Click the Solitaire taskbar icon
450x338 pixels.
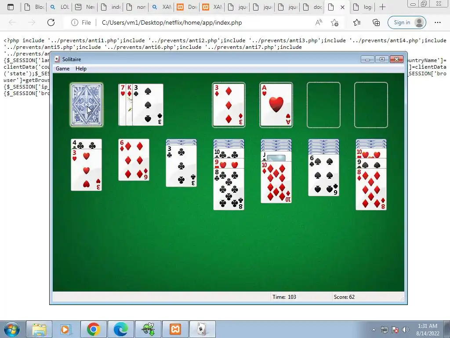point(202,329)
